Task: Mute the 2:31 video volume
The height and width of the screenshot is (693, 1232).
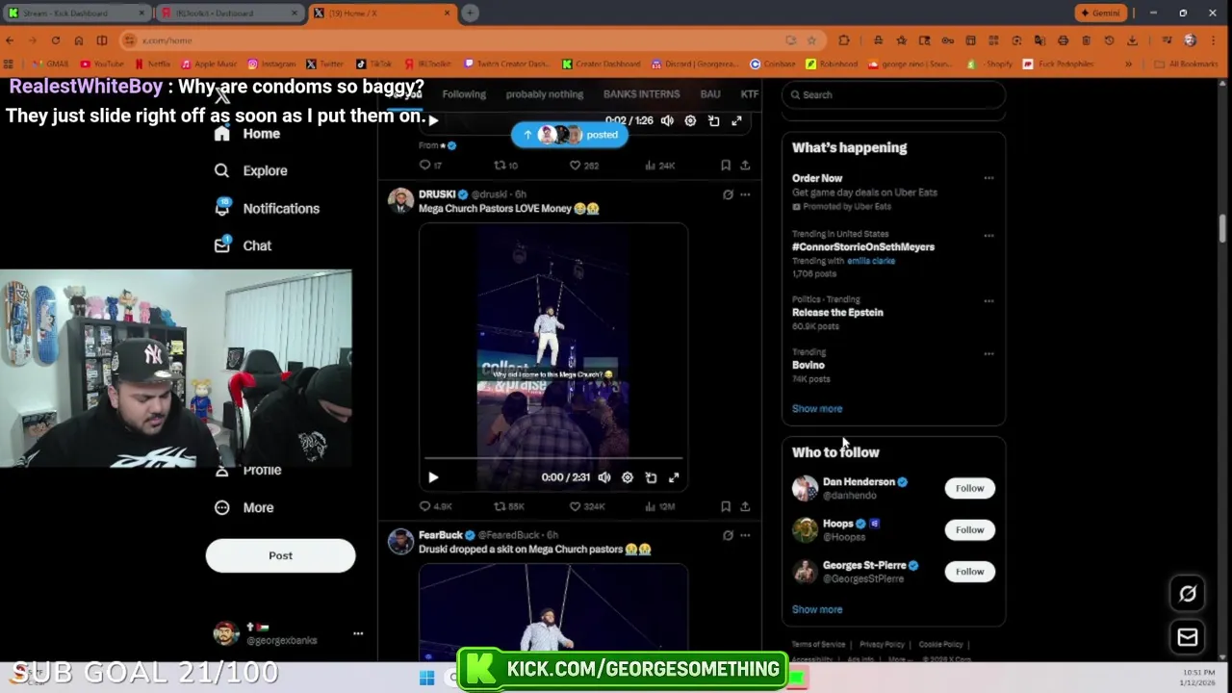Action: click(603, 477)
